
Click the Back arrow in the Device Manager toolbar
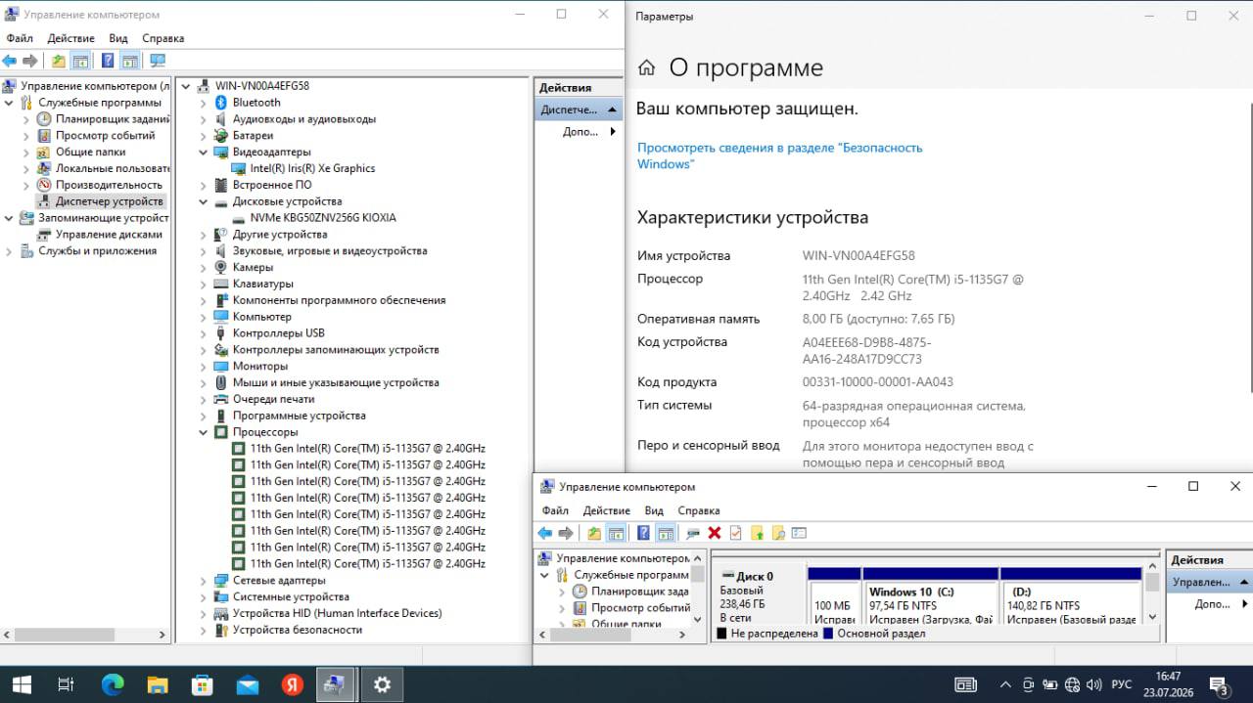10,61
